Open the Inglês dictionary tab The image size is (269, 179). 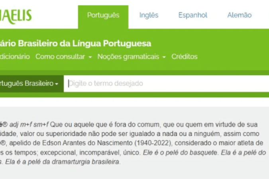149,16
